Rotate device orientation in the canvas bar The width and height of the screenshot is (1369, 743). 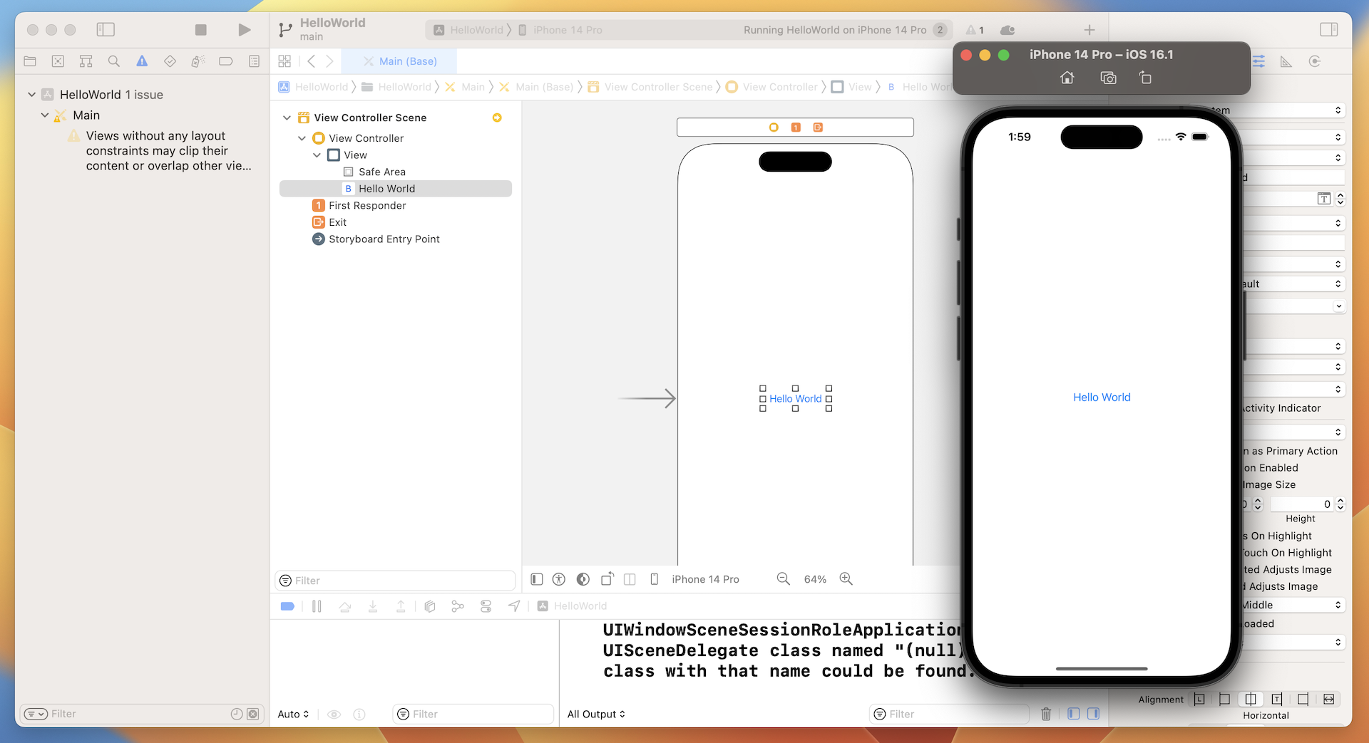pyautogui.click(x=607, y=579)
